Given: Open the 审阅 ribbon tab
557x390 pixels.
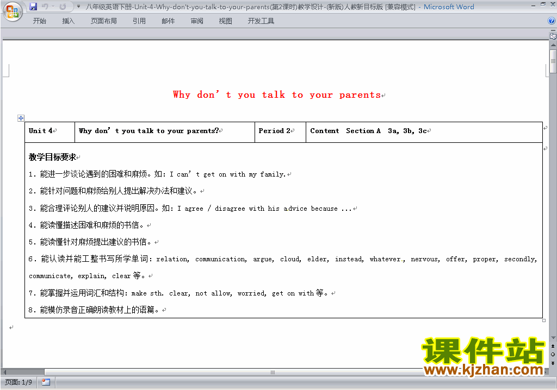Looking at the screenshot, I should pos(197,21).
